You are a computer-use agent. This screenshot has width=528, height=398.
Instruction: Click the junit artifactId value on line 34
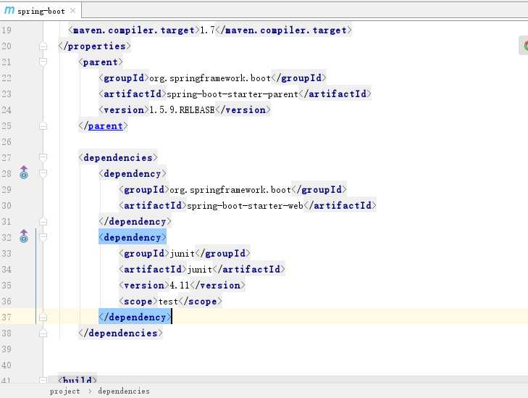[x=200, y=269]
